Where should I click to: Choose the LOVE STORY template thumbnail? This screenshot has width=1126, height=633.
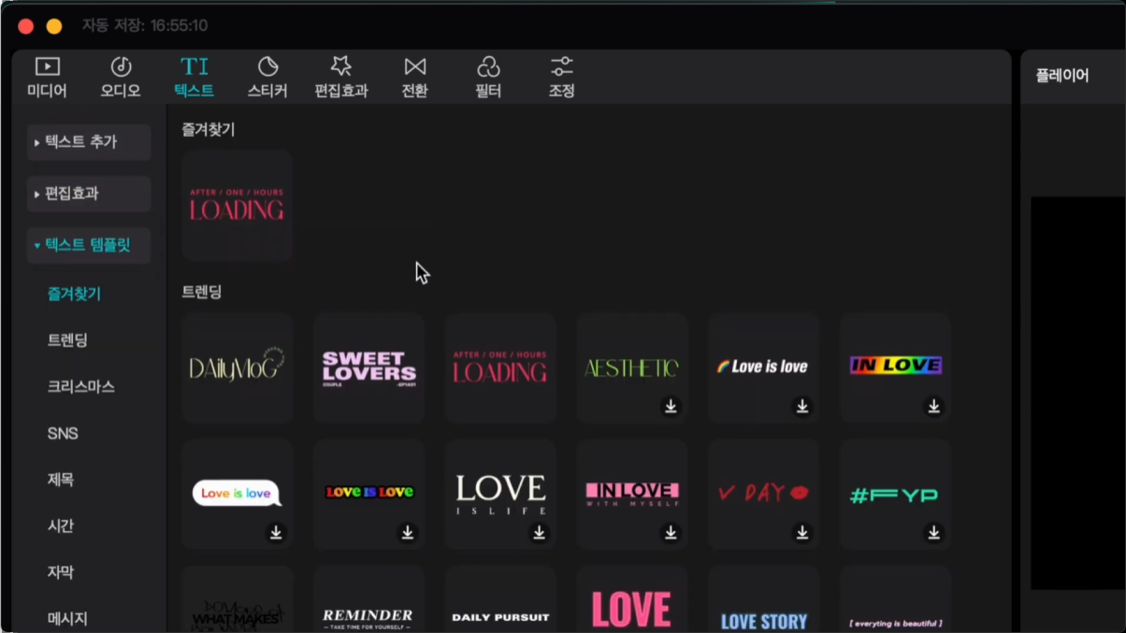764,599
